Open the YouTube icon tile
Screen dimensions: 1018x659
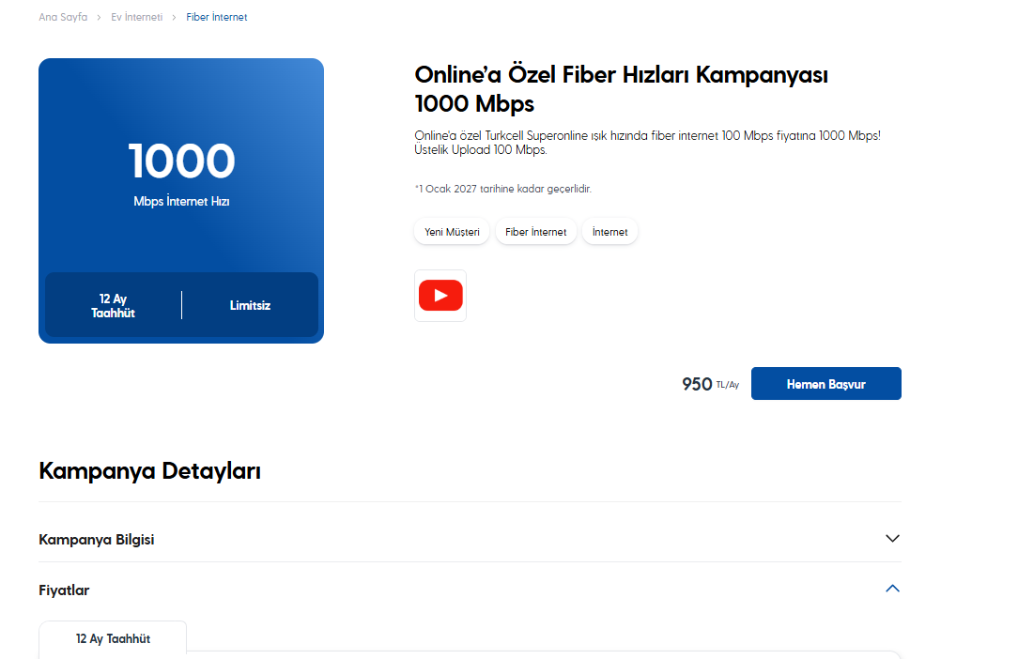(x=440, y=296)
